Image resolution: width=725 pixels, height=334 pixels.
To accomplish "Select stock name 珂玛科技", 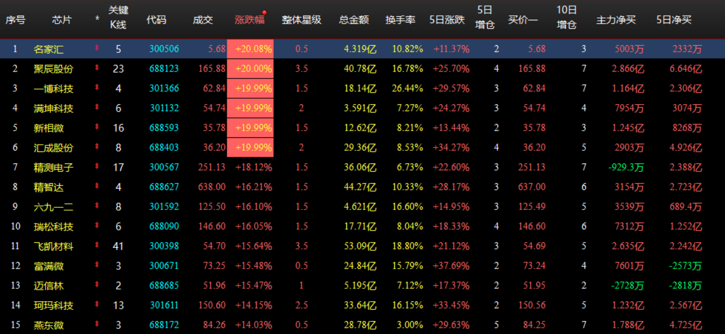I will click(54, 305).
